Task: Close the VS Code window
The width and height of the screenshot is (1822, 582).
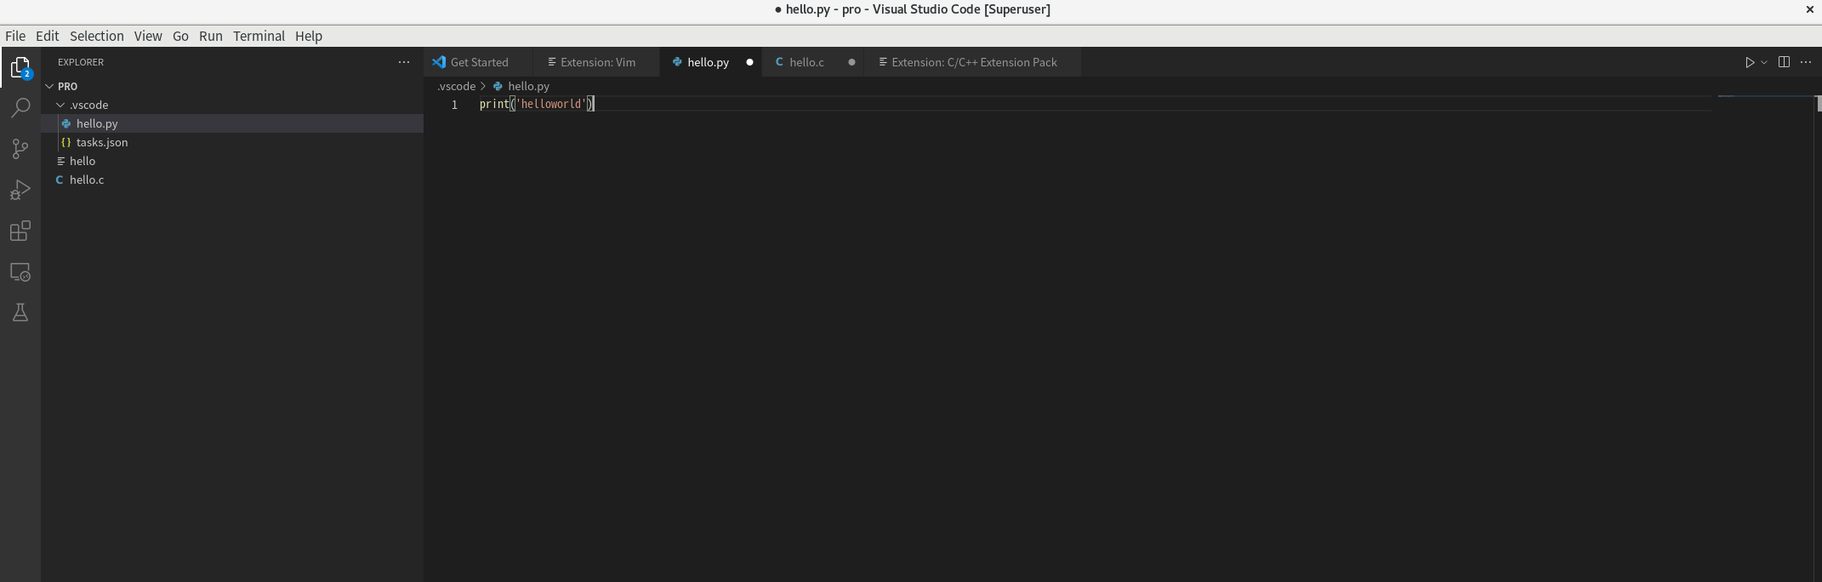Action: (1809, 9)
